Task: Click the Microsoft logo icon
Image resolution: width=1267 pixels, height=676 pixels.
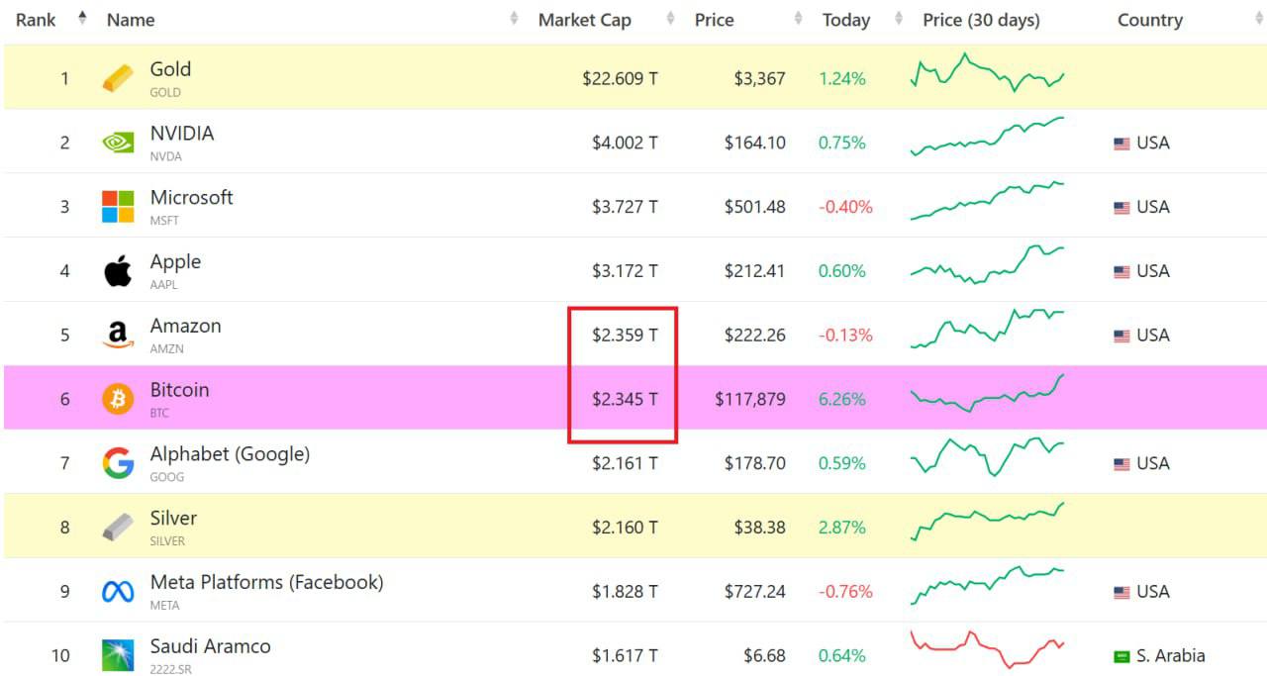Action: [x=118, y=207]
